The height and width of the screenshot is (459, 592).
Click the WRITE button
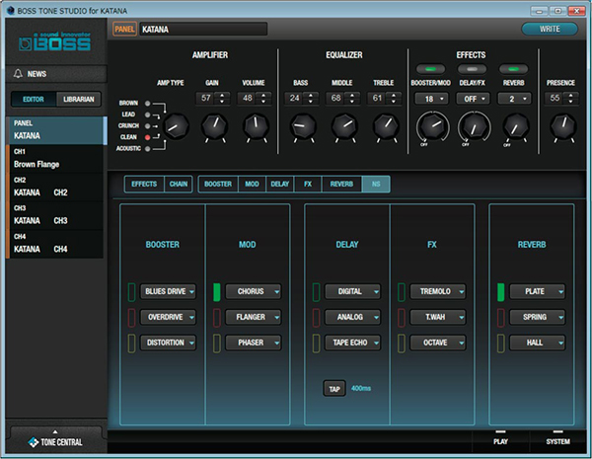pos(550,29)
